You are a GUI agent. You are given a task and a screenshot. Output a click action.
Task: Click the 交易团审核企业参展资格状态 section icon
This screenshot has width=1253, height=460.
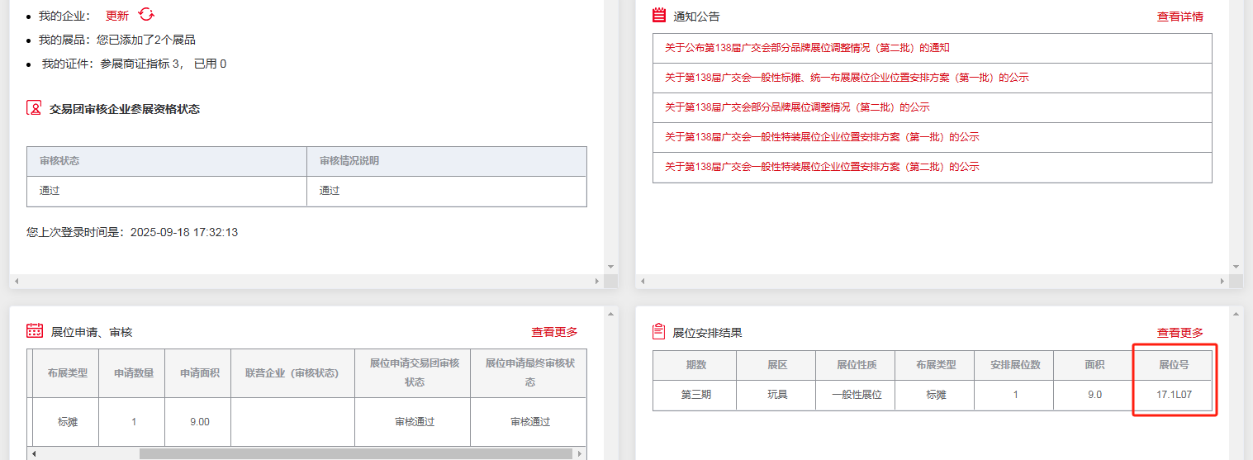point(34,108)
